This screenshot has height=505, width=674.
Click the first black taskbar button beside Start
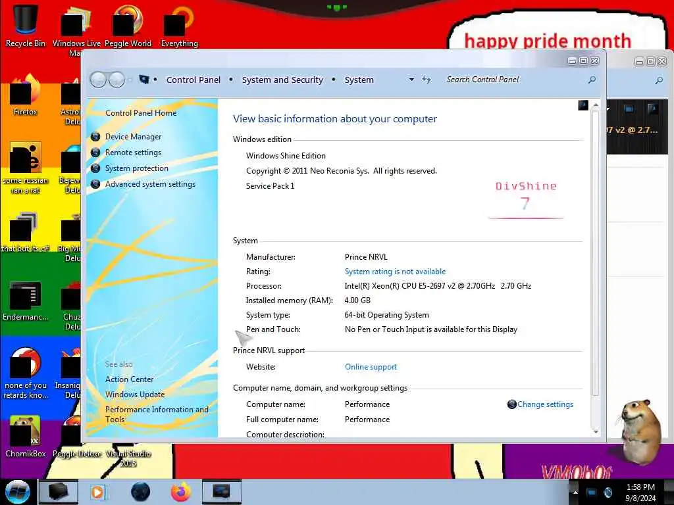click(x=59, y=492)
